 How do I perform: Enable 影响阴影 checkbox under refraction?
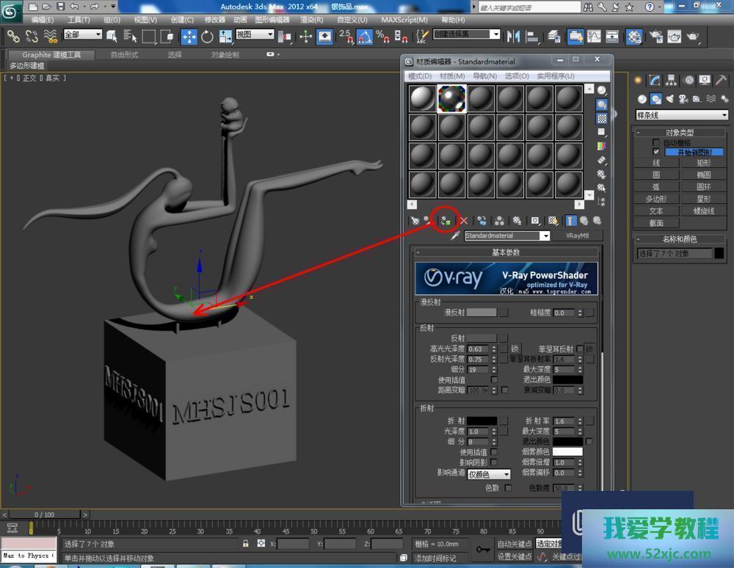point(493,463)
